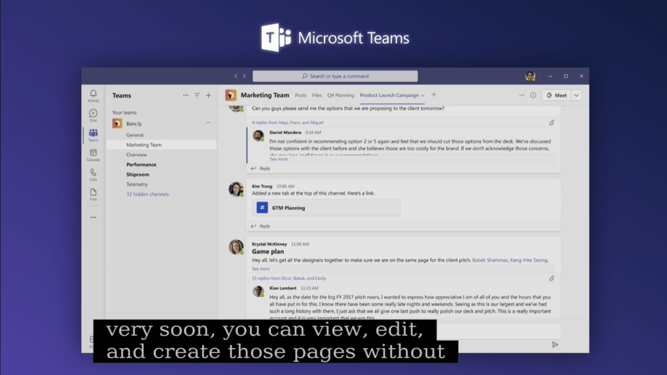
Task: Open the Calls icon in sidebar
Action: [x=93, y=174]
